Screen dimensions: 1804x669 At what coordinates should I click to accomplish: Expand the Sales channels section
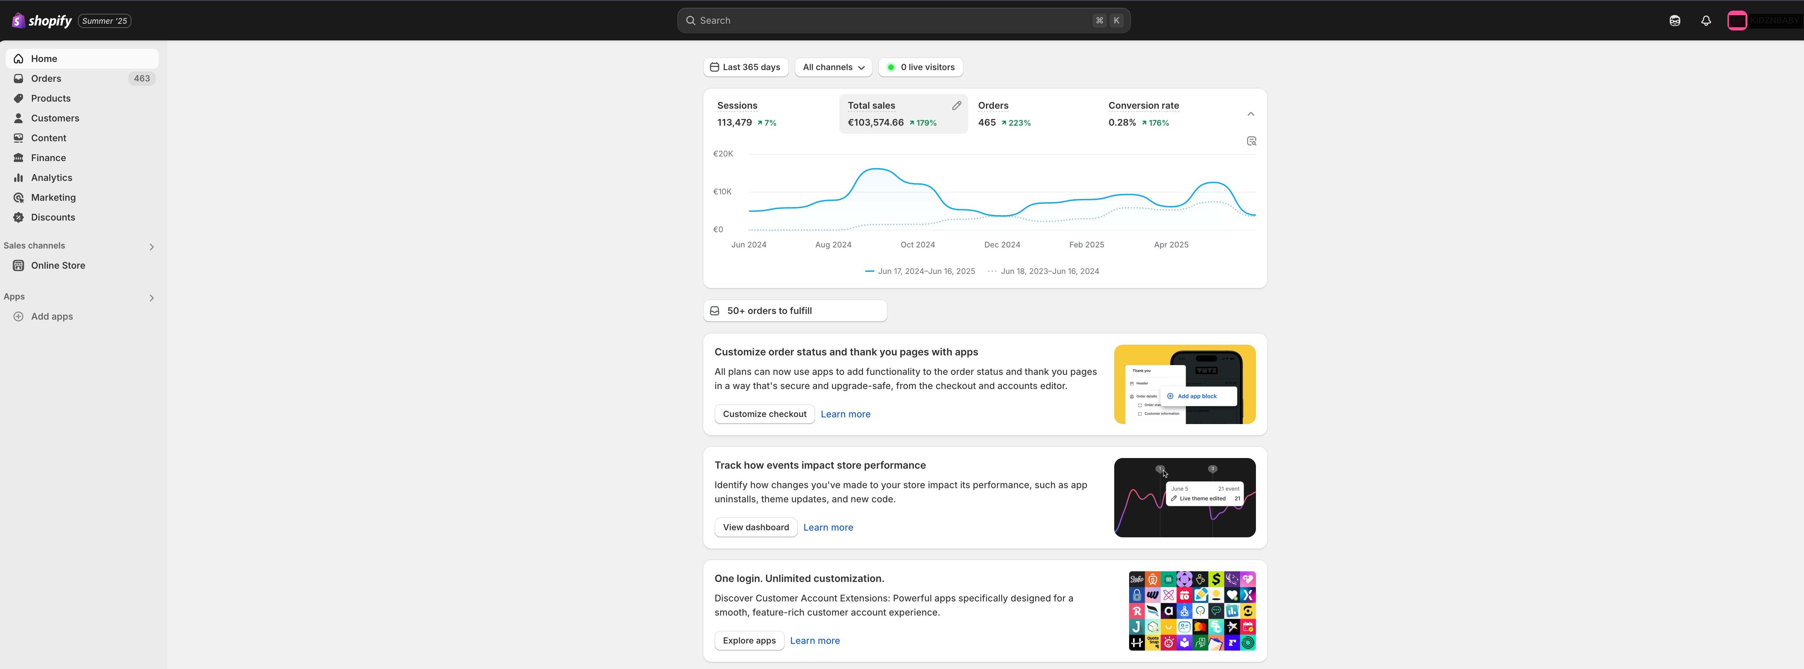(151, 246)
